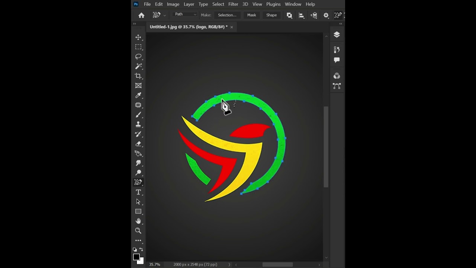Image resolution: width=476 pixels, height=268 pixels.
Task: Swap foreground and background colors
Action: (x=141, y=249)
